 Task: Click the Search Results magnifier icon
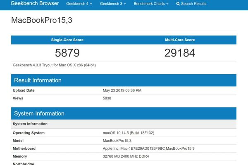pos(178,4)
